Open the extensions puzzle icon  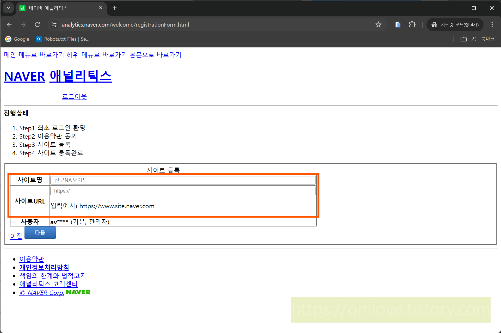click(x=412, y=24)
